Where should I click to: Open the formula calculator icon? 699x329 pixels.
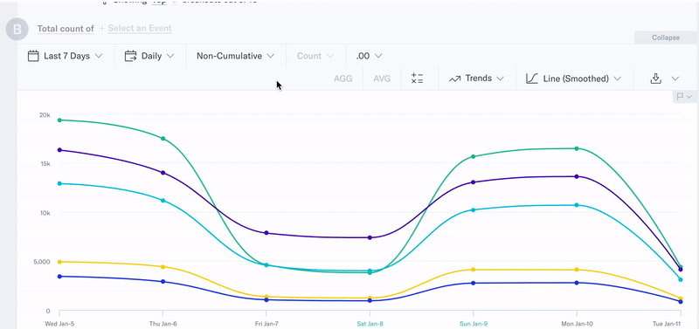(x=418, y=79)
